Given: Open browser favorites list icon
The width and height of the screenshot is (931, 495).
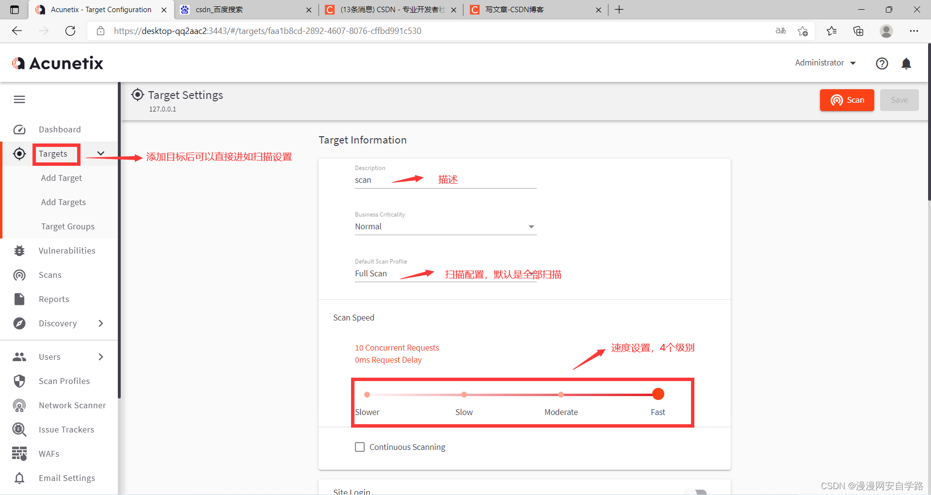Looking at the screenshot, I should pyautogui.click(x=832, y=31).
